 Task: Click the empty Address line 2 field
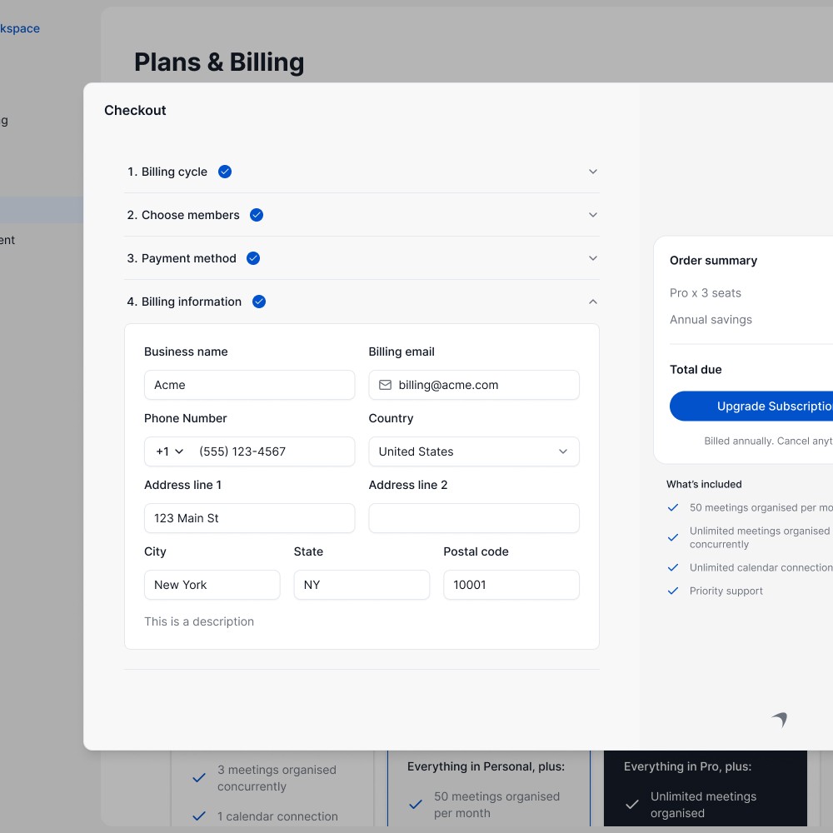[474, 518]
